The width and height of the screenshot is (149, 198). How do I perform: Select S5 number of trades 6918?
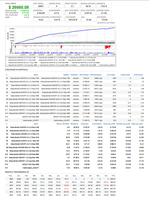pos(114,89)
